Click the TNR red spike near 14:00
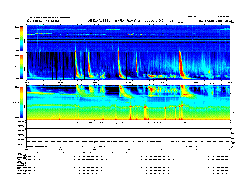Image resolution: width=248 pixels, height=192 pixels. [x=146, y=113]
